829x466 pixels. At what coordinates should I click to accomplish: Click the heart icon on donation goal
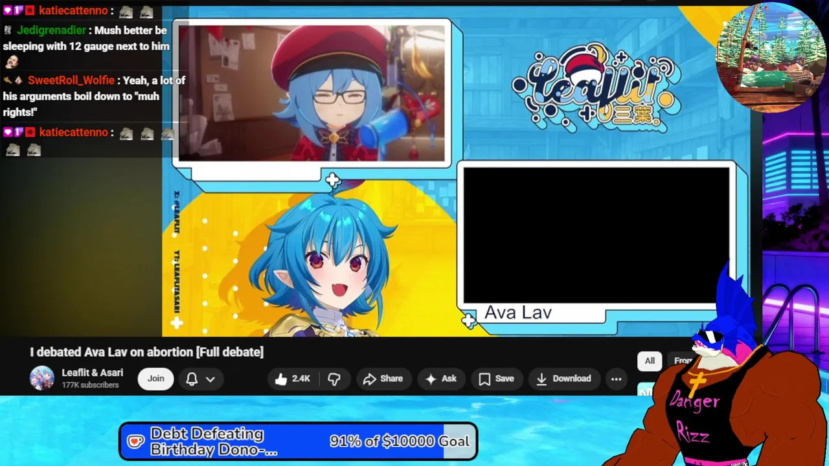[x=135, y=441]
